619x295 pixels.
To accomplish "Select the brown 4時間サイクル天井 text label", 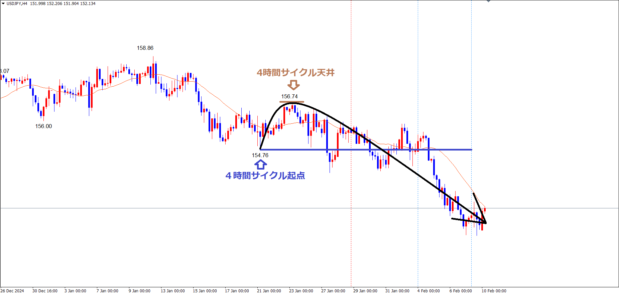I will [x=295, y=73].
